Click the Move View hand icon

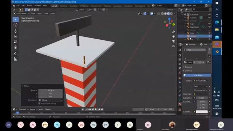pyautogui.click(x=173, y=36)
